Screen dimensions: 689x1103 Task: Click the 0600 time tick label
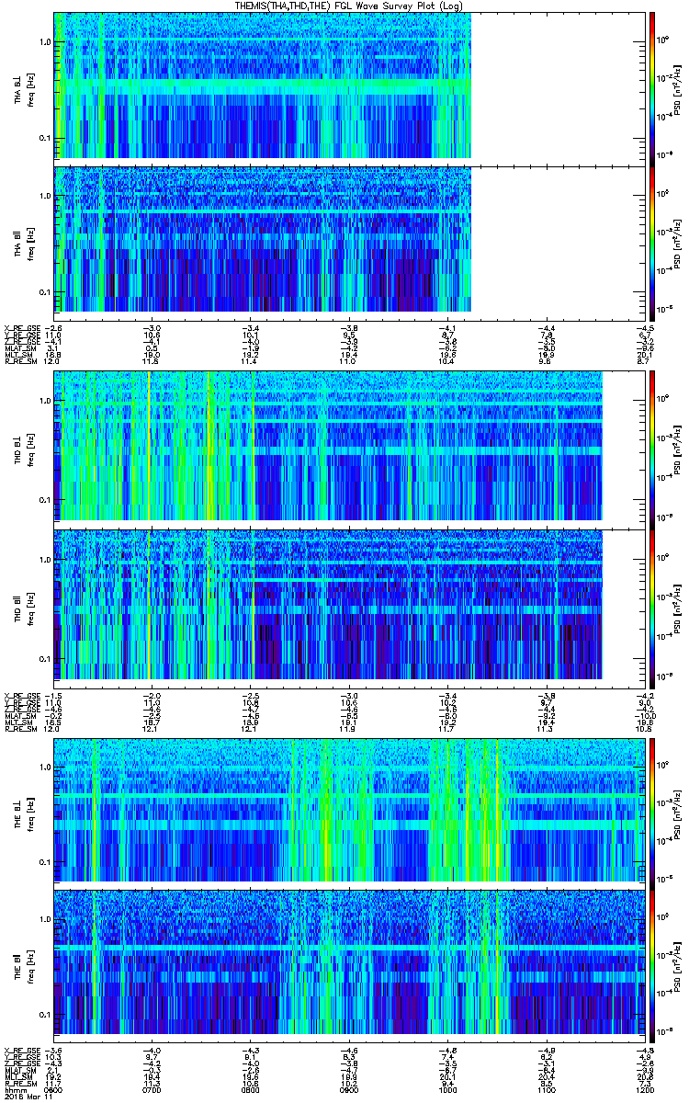[54, 1088]
